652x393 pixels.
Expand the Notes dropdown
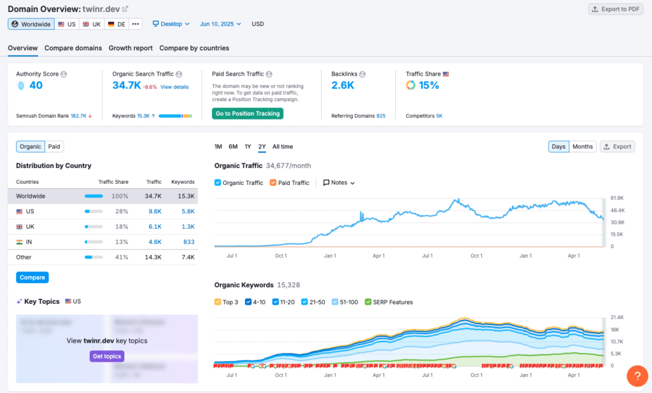point(339,183)
